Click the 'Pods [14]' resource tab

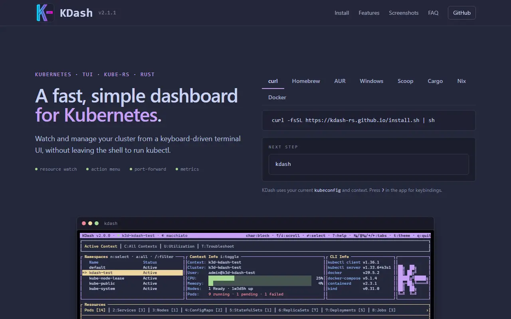(x=95, y=310)
